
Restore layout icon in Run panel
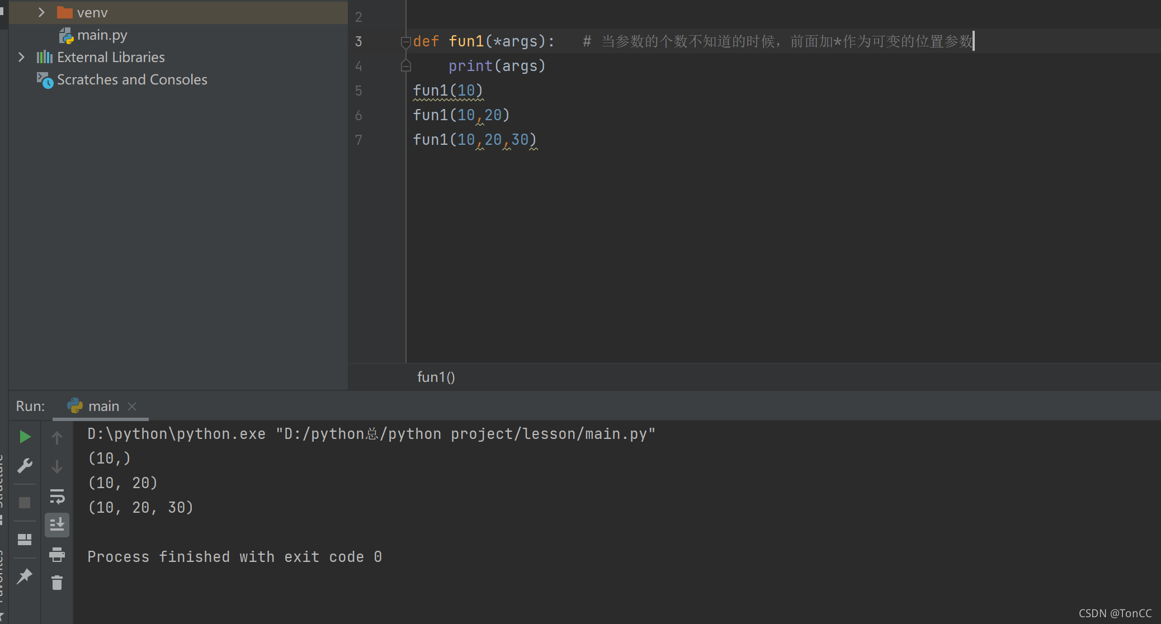(x=25, y=540)
